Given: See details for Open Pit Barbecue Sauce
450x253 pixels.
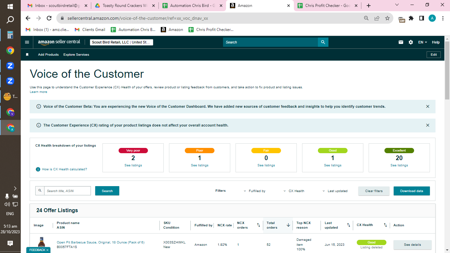Looking at the screenshot, I should (412, 245).
